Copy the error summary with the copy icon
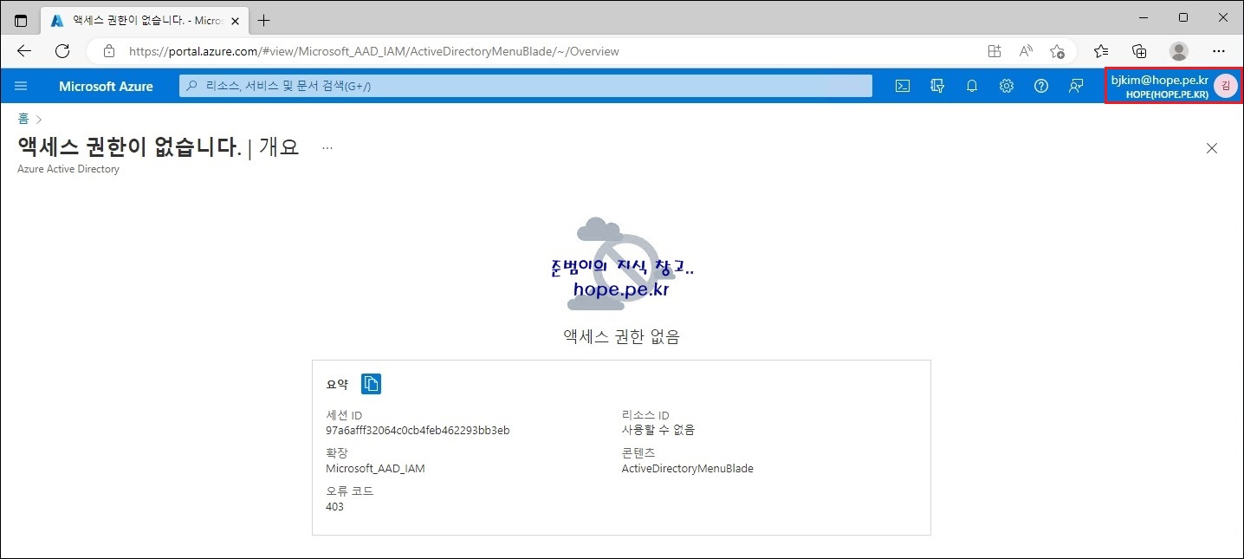The width and height of the screenshot is (1244, 559). (x=371, y=384)
